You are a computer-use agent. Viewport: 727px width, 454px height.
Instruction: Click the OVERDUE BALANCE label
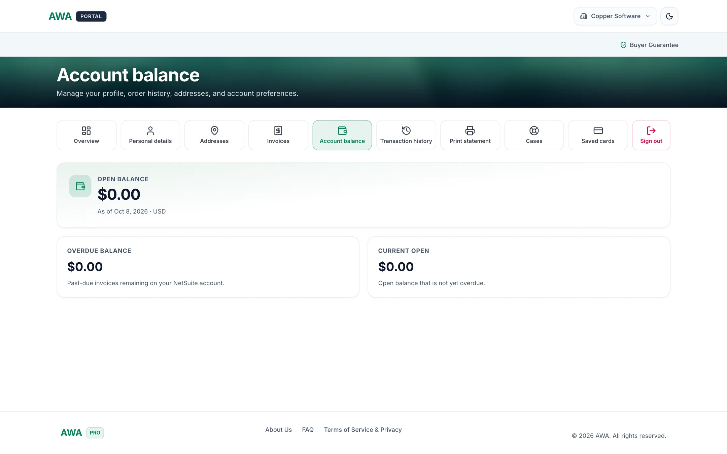[x=99, y=251]
